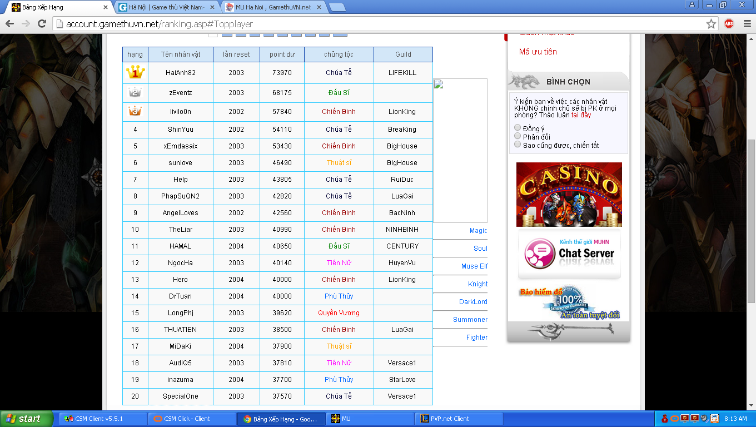Bookmark this page with the star icon
This screenshot has width=756, height=427.
(711, 24)
